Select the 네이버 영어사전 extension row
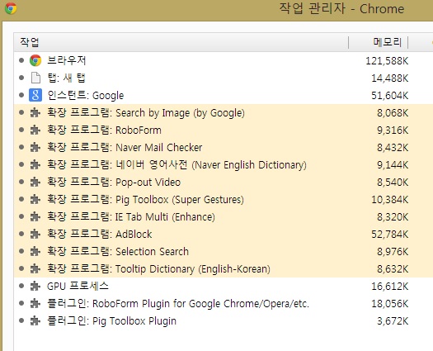 (224, 164)
